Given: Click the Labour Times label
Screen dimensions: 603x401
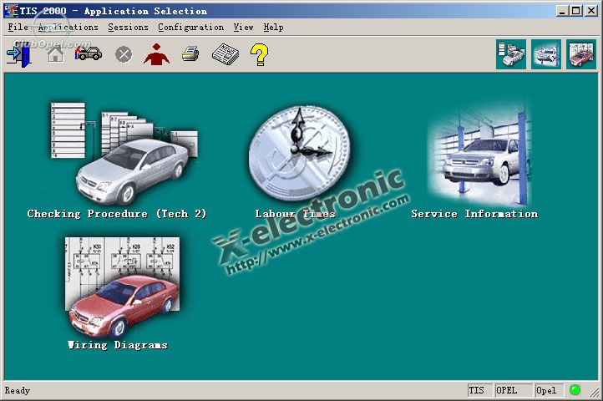Looking at the screenshot, I should pos(296,214).
